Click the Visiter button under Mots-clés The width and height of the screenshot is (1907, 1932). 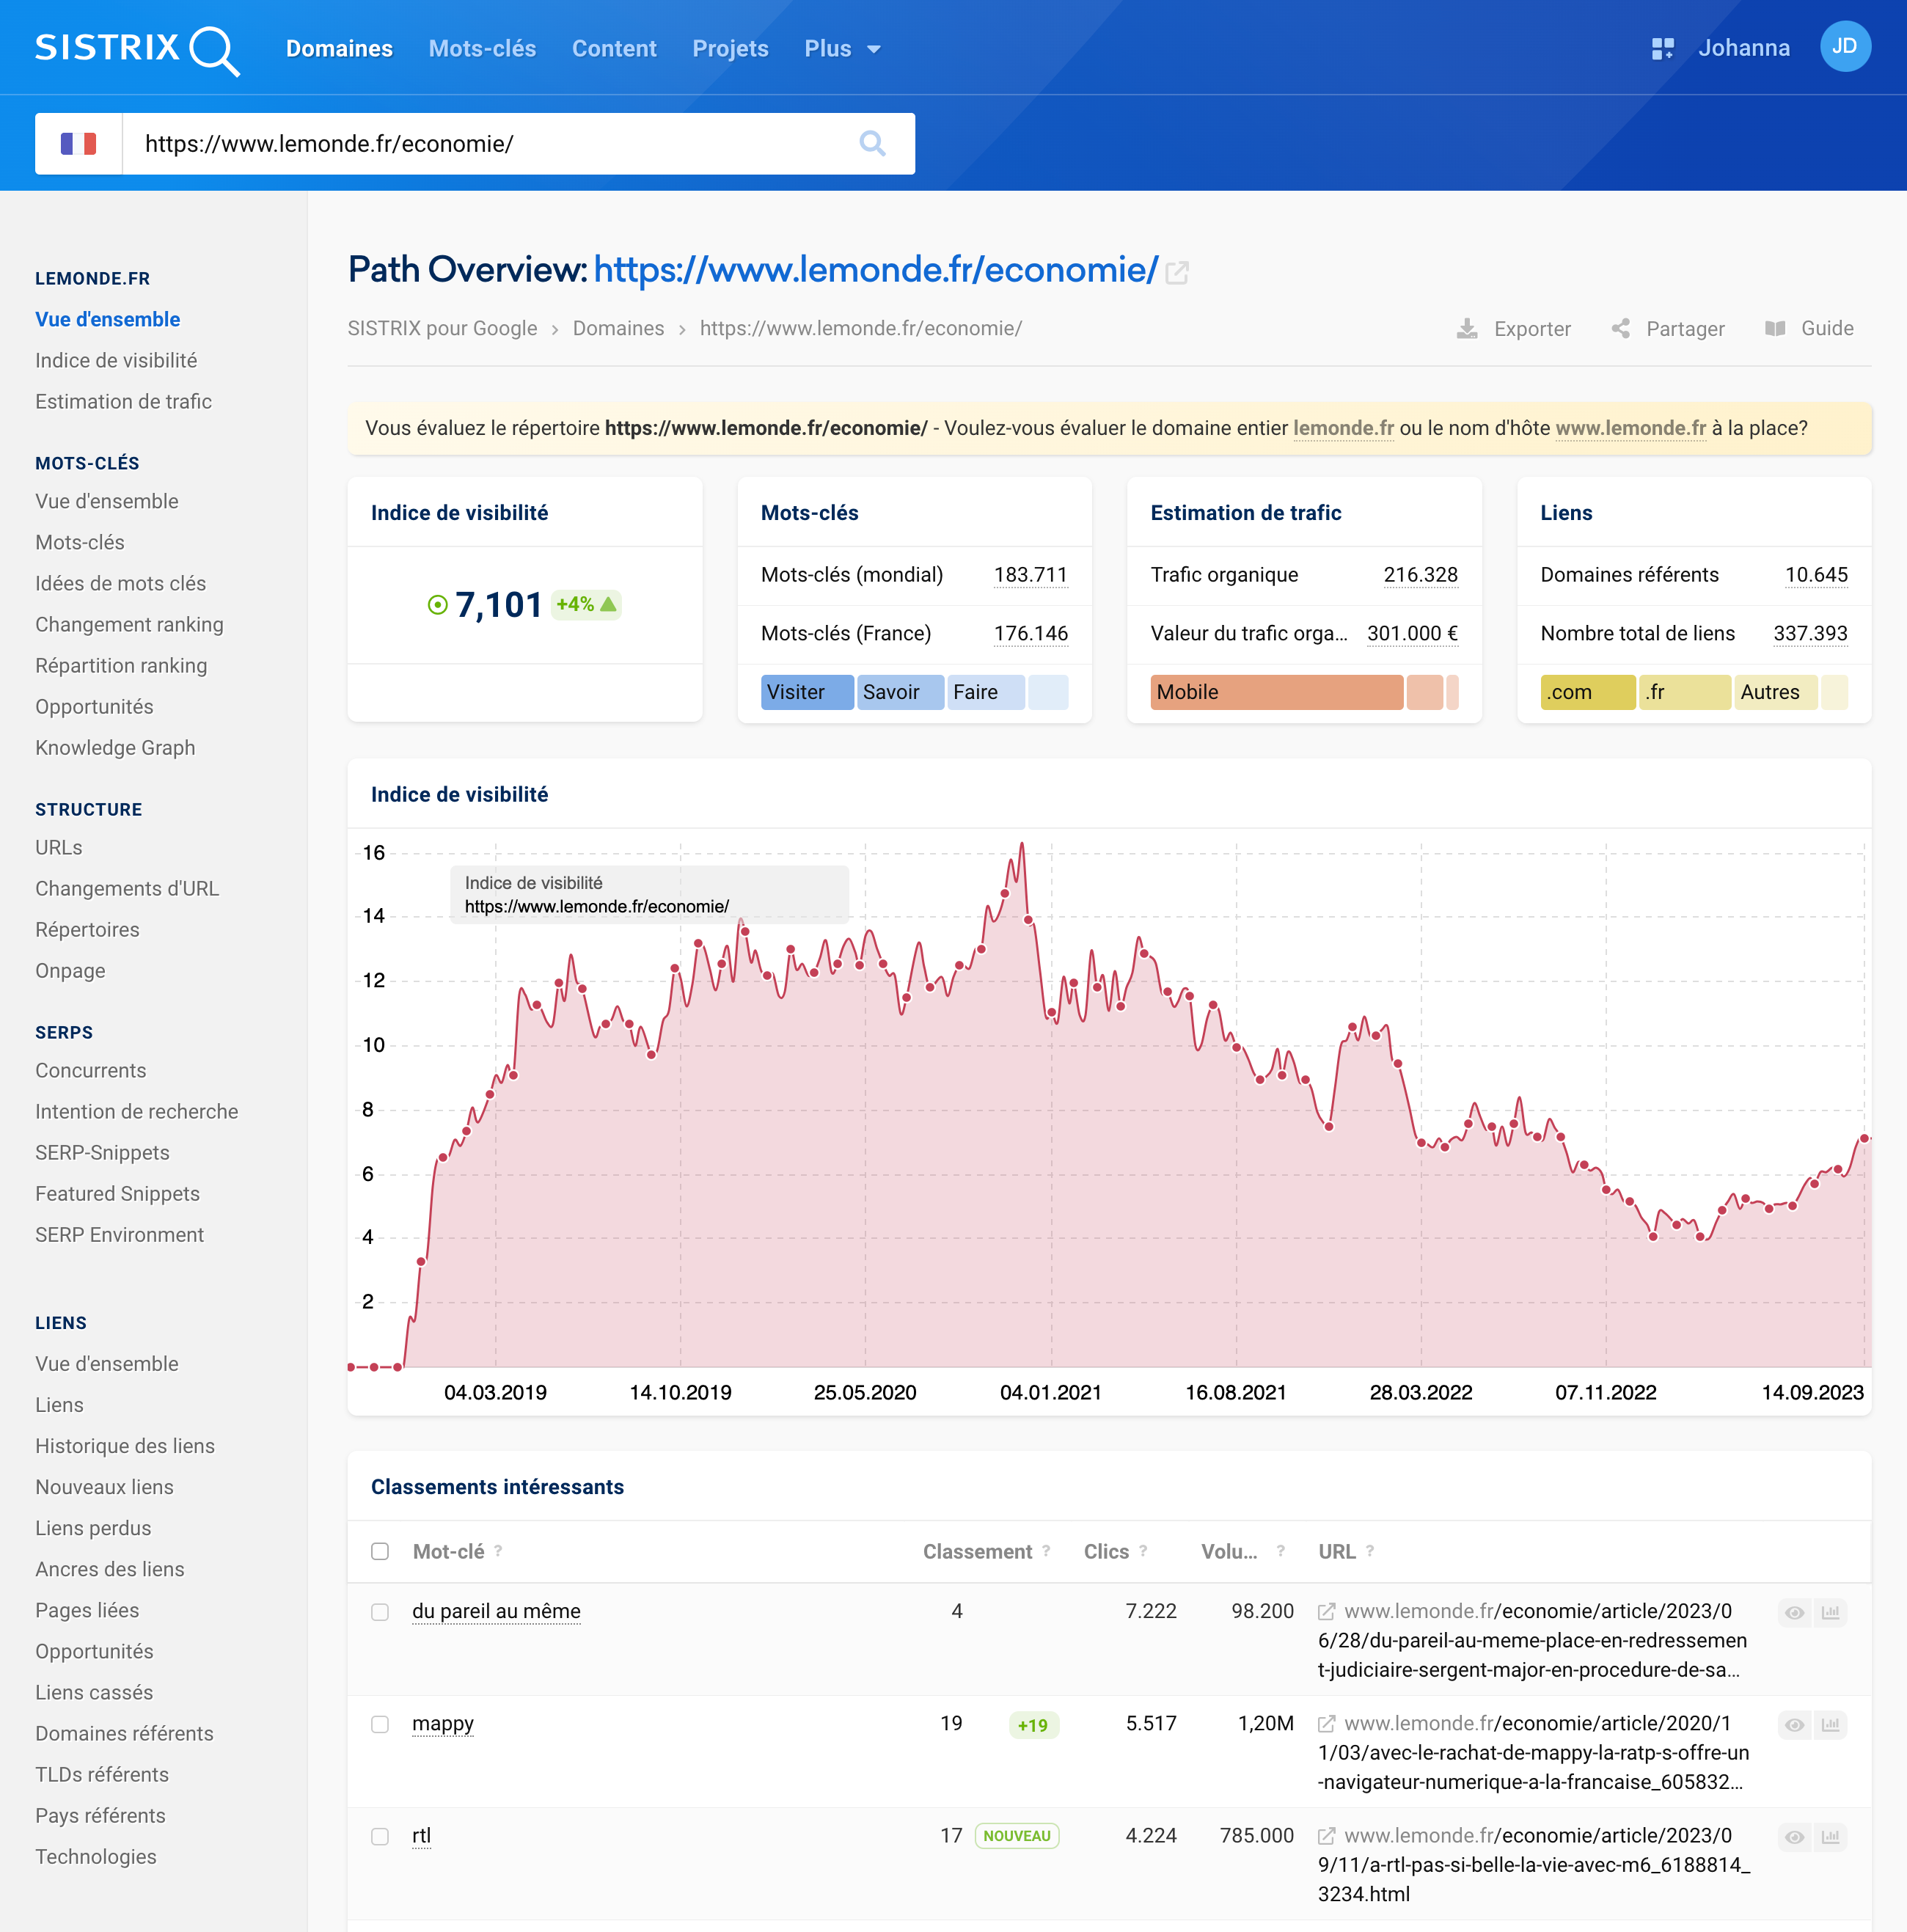(805, 690)
